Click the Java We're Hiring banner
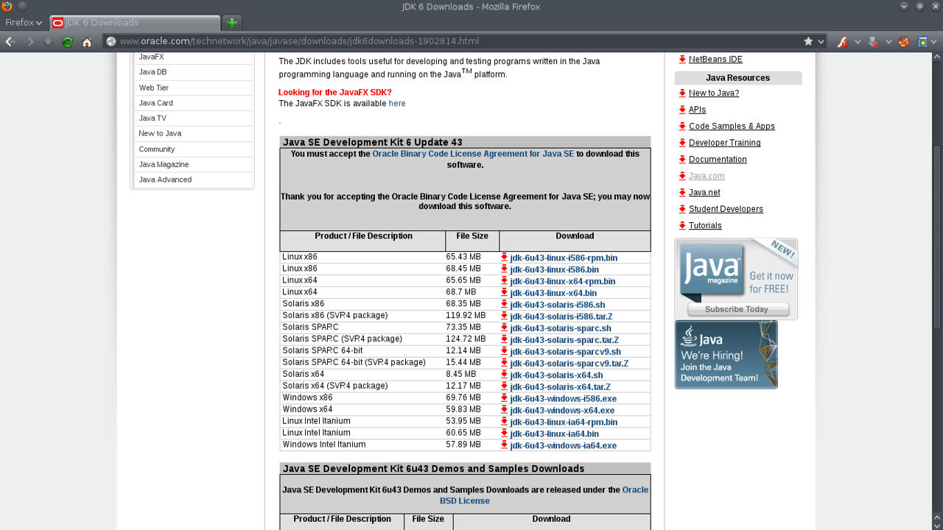Viewport: 943px width, 530px height. (x=726, y=355)
